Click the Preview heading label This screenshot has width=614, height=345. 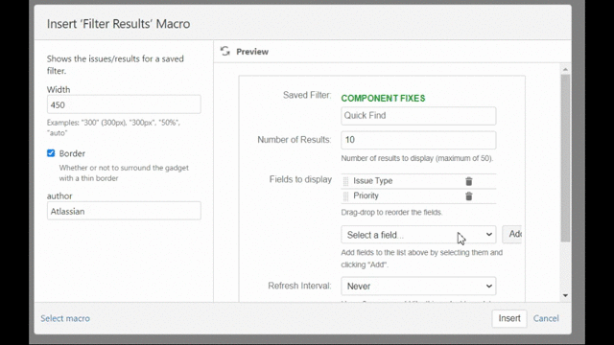tap(252, 52)
